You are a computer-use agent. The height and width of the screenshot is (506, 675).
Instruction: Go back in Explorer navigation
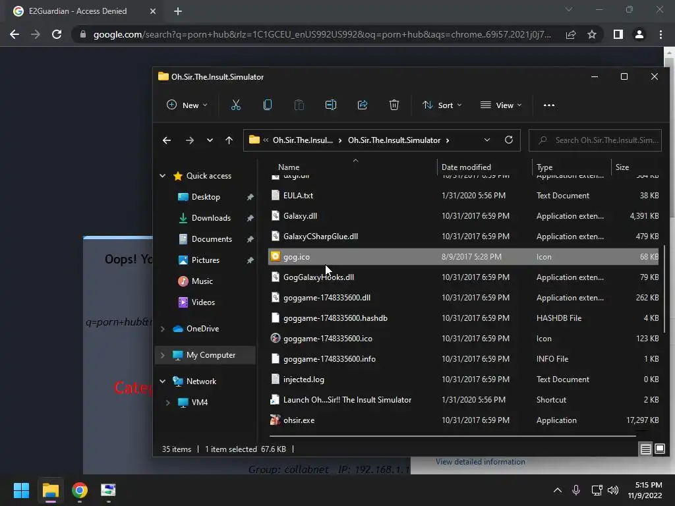point(167,140)
